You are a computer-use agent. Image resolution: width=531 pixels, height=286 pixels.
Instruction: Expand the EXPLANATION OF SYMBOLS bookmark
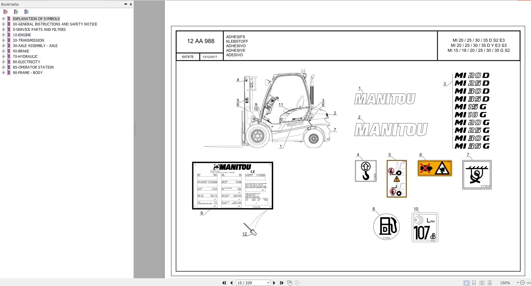pyautogui.click(x=3, y=19)
